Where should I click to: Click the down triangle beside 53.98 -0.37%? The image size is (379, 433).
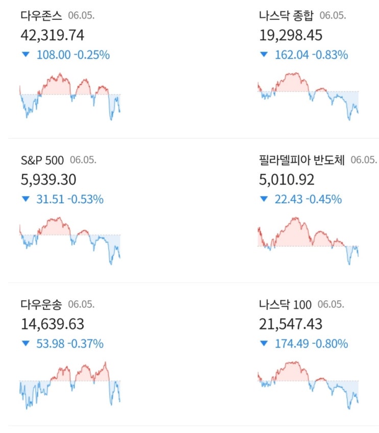click(26, 344)
